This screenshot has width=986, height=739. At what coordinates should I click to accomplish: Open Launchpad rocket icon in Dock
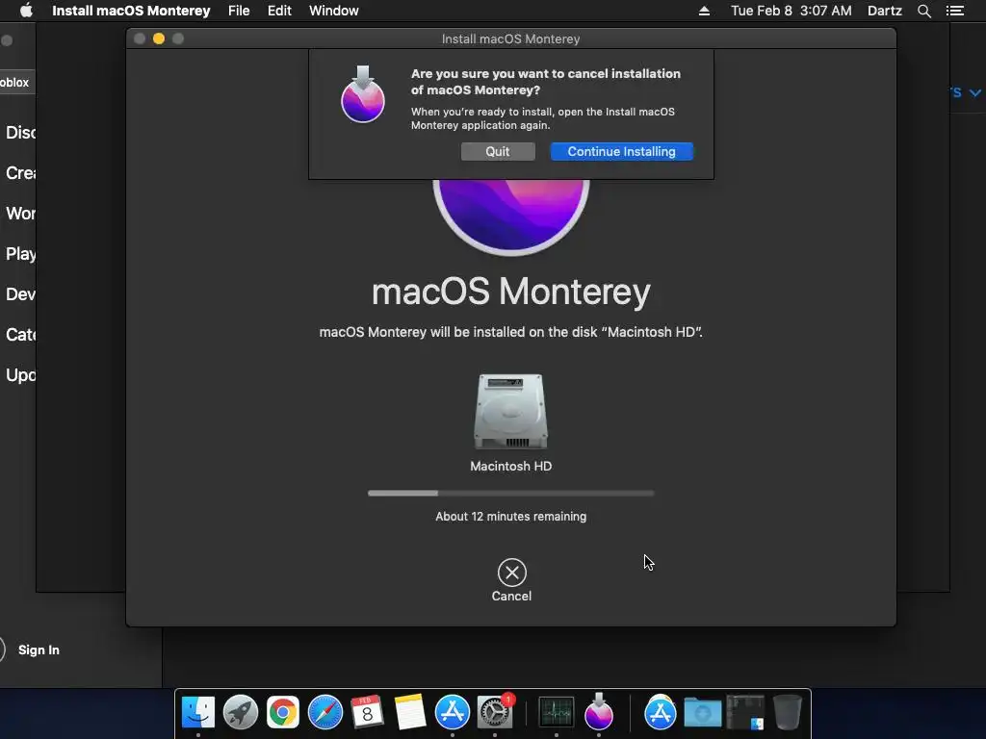point(240,712)
